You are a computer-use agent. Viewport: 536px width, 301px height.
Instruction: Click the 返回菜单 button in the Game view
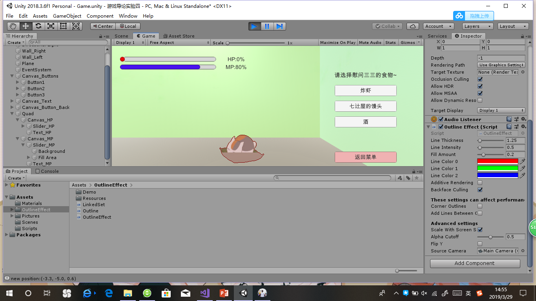click(365, 157)
